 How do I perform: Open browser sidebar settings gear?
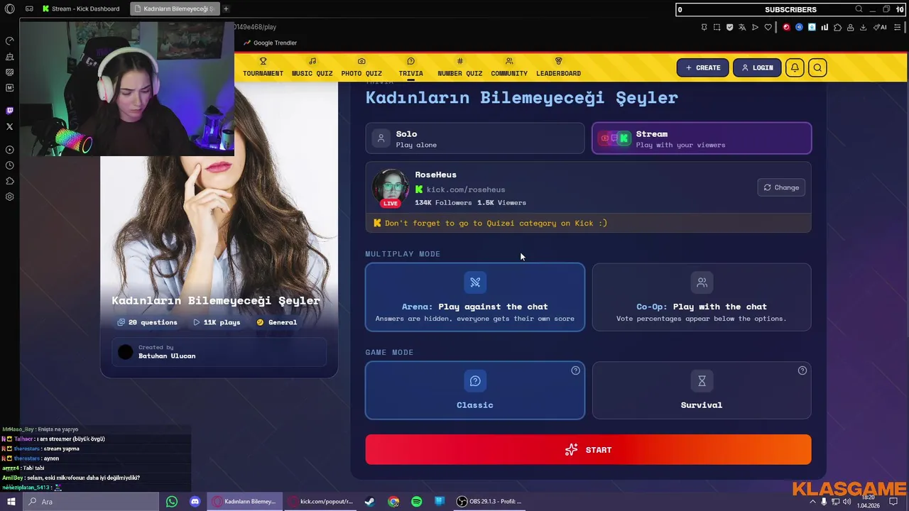click(9, 197)
